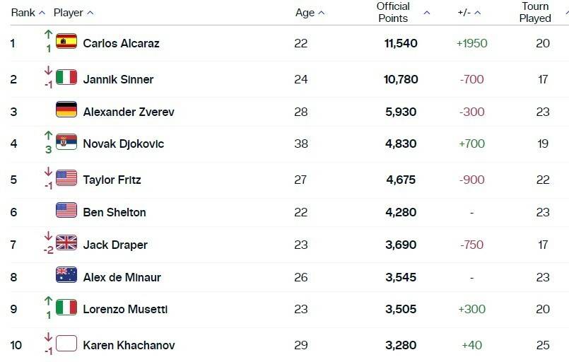Click the Italian flag beside Jannik Sinner
Viewport: 569px width, 362px height.
pyautogui.click(x=66, y=78)
